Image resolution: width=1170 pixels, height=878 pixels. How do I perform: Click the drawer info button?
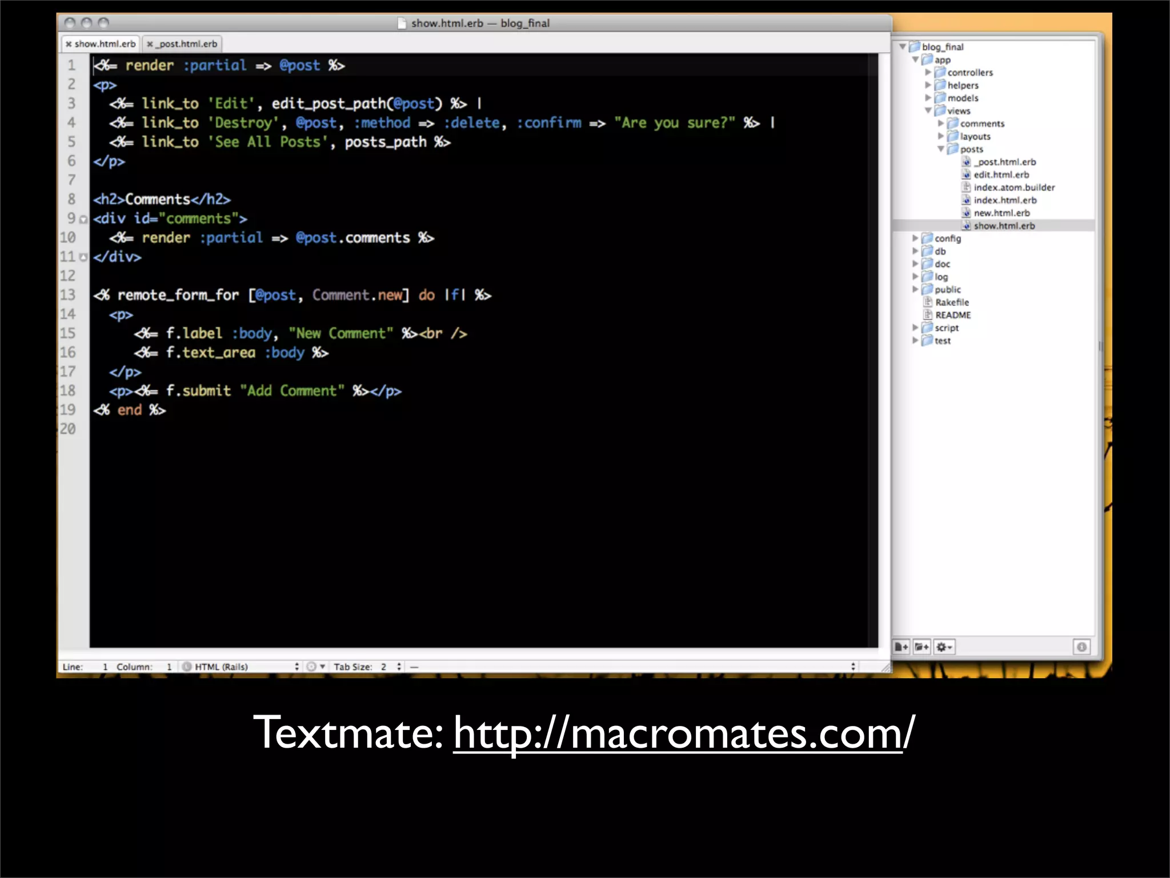click(x=1081, y=646)
